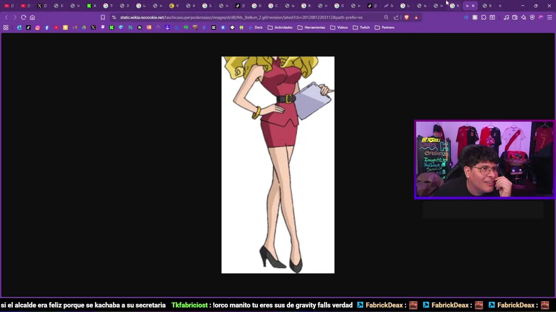Switch to the first TikTok tab
The height and width of the screenshot is (312, 556).
click(240, 6)
